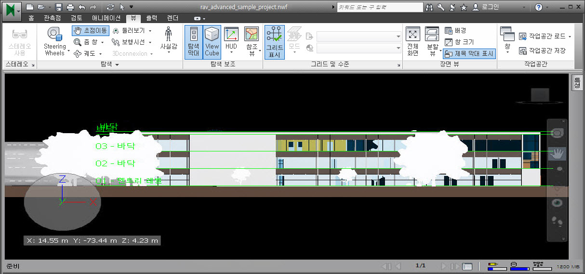Open the 애니메이션 Animation tab
This screenshot has height=274, width=585.
[x=106, y=18]
